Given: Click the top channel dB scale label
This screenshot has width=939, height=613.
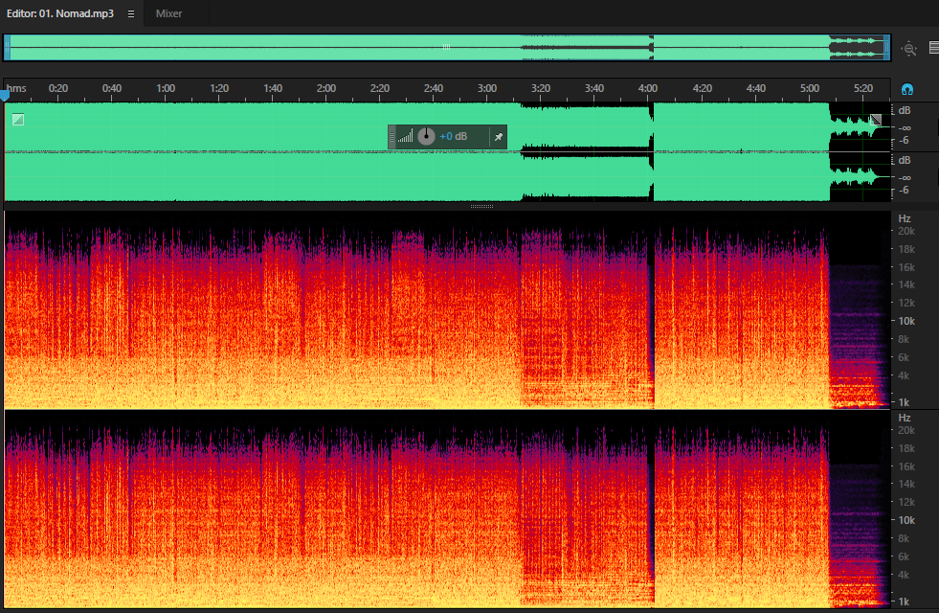Looking at the screenshot, I should 905,110.
